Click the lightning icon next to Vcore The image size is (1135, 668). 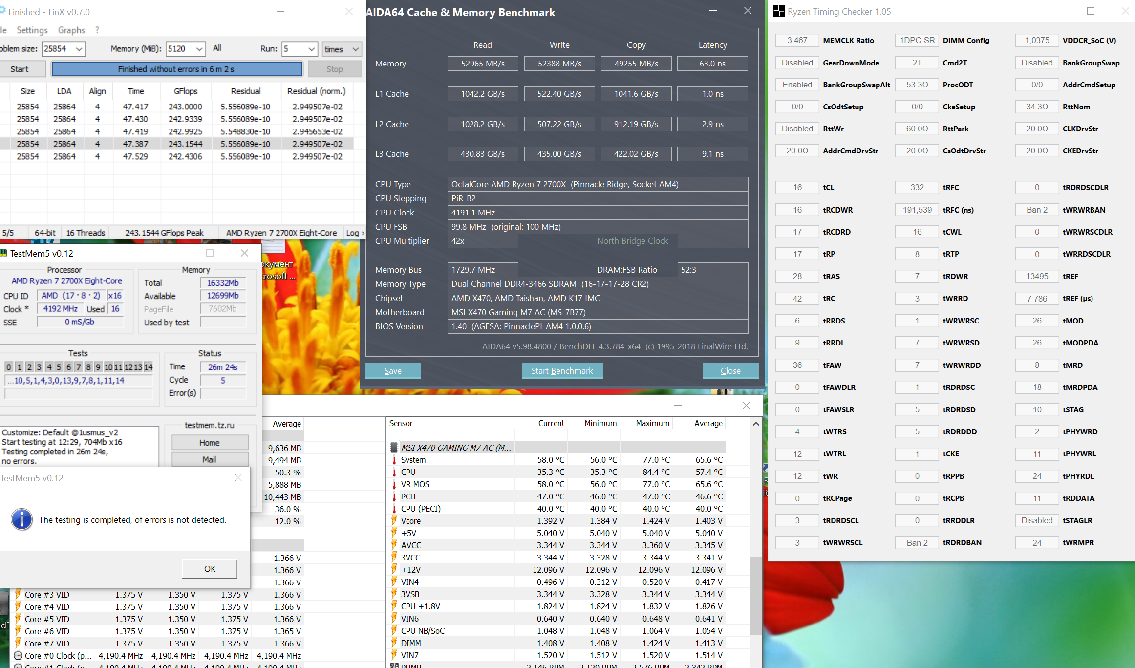(x=394, y=521)
